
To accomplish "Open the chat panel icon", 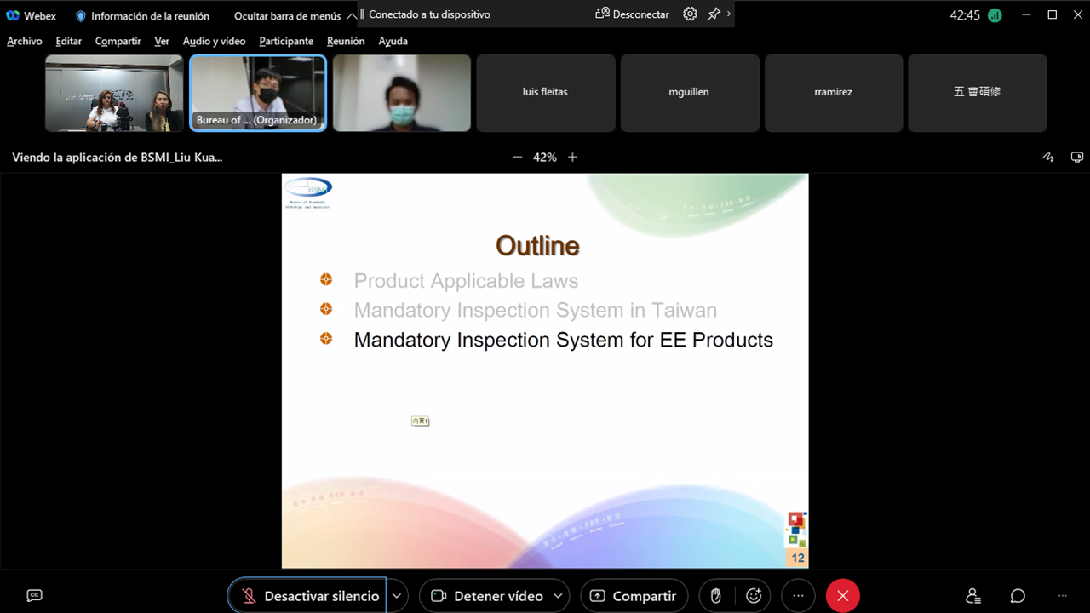I will click(1018, 596).
